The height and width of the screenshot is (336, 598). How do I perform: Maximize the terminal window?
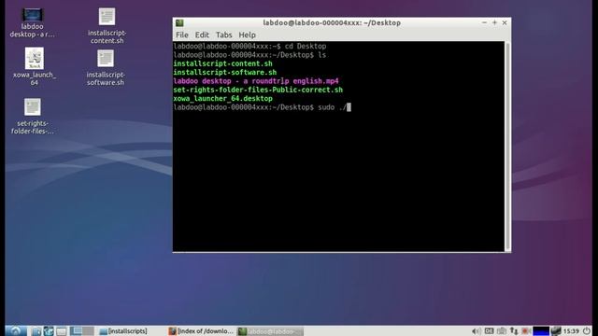click(494, 22)
